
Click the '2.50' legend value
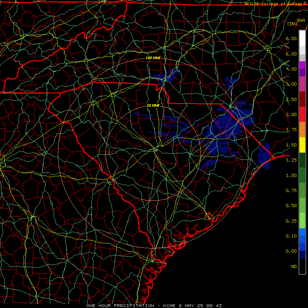[291, 99]
